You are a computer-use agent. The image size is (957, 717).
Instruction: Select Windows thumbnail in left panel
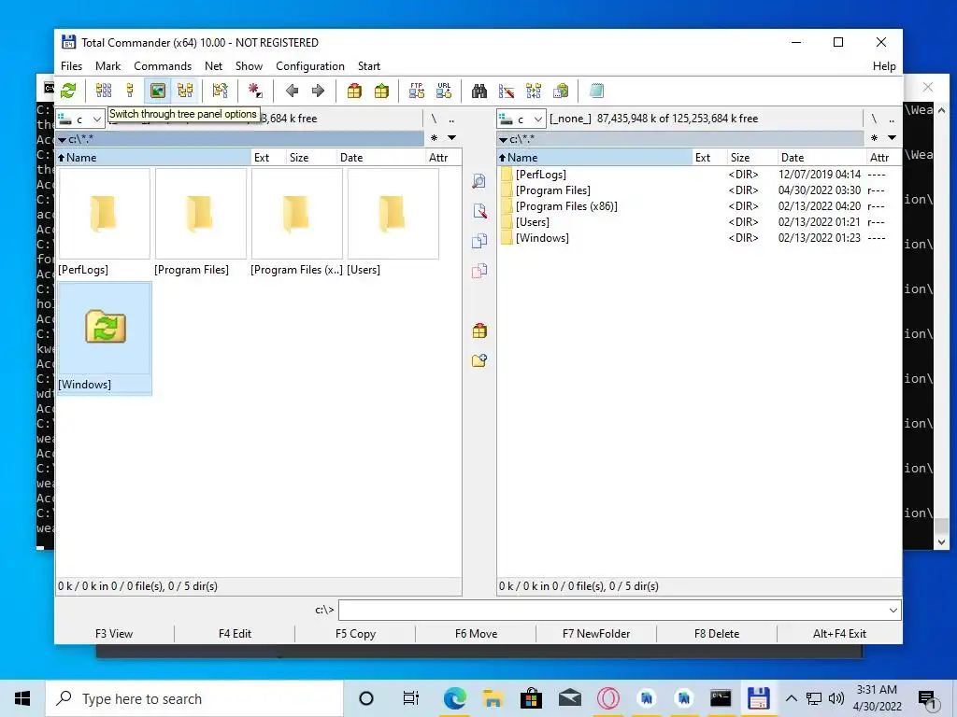pos(104,338)
